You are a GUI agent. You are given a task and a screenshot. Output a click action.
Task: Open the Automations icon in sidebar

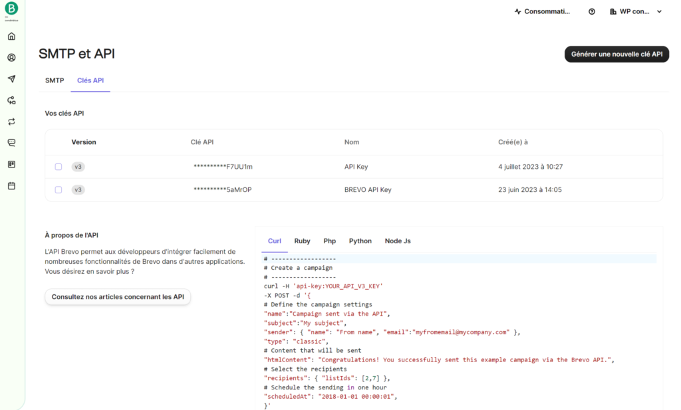point(12,100)
